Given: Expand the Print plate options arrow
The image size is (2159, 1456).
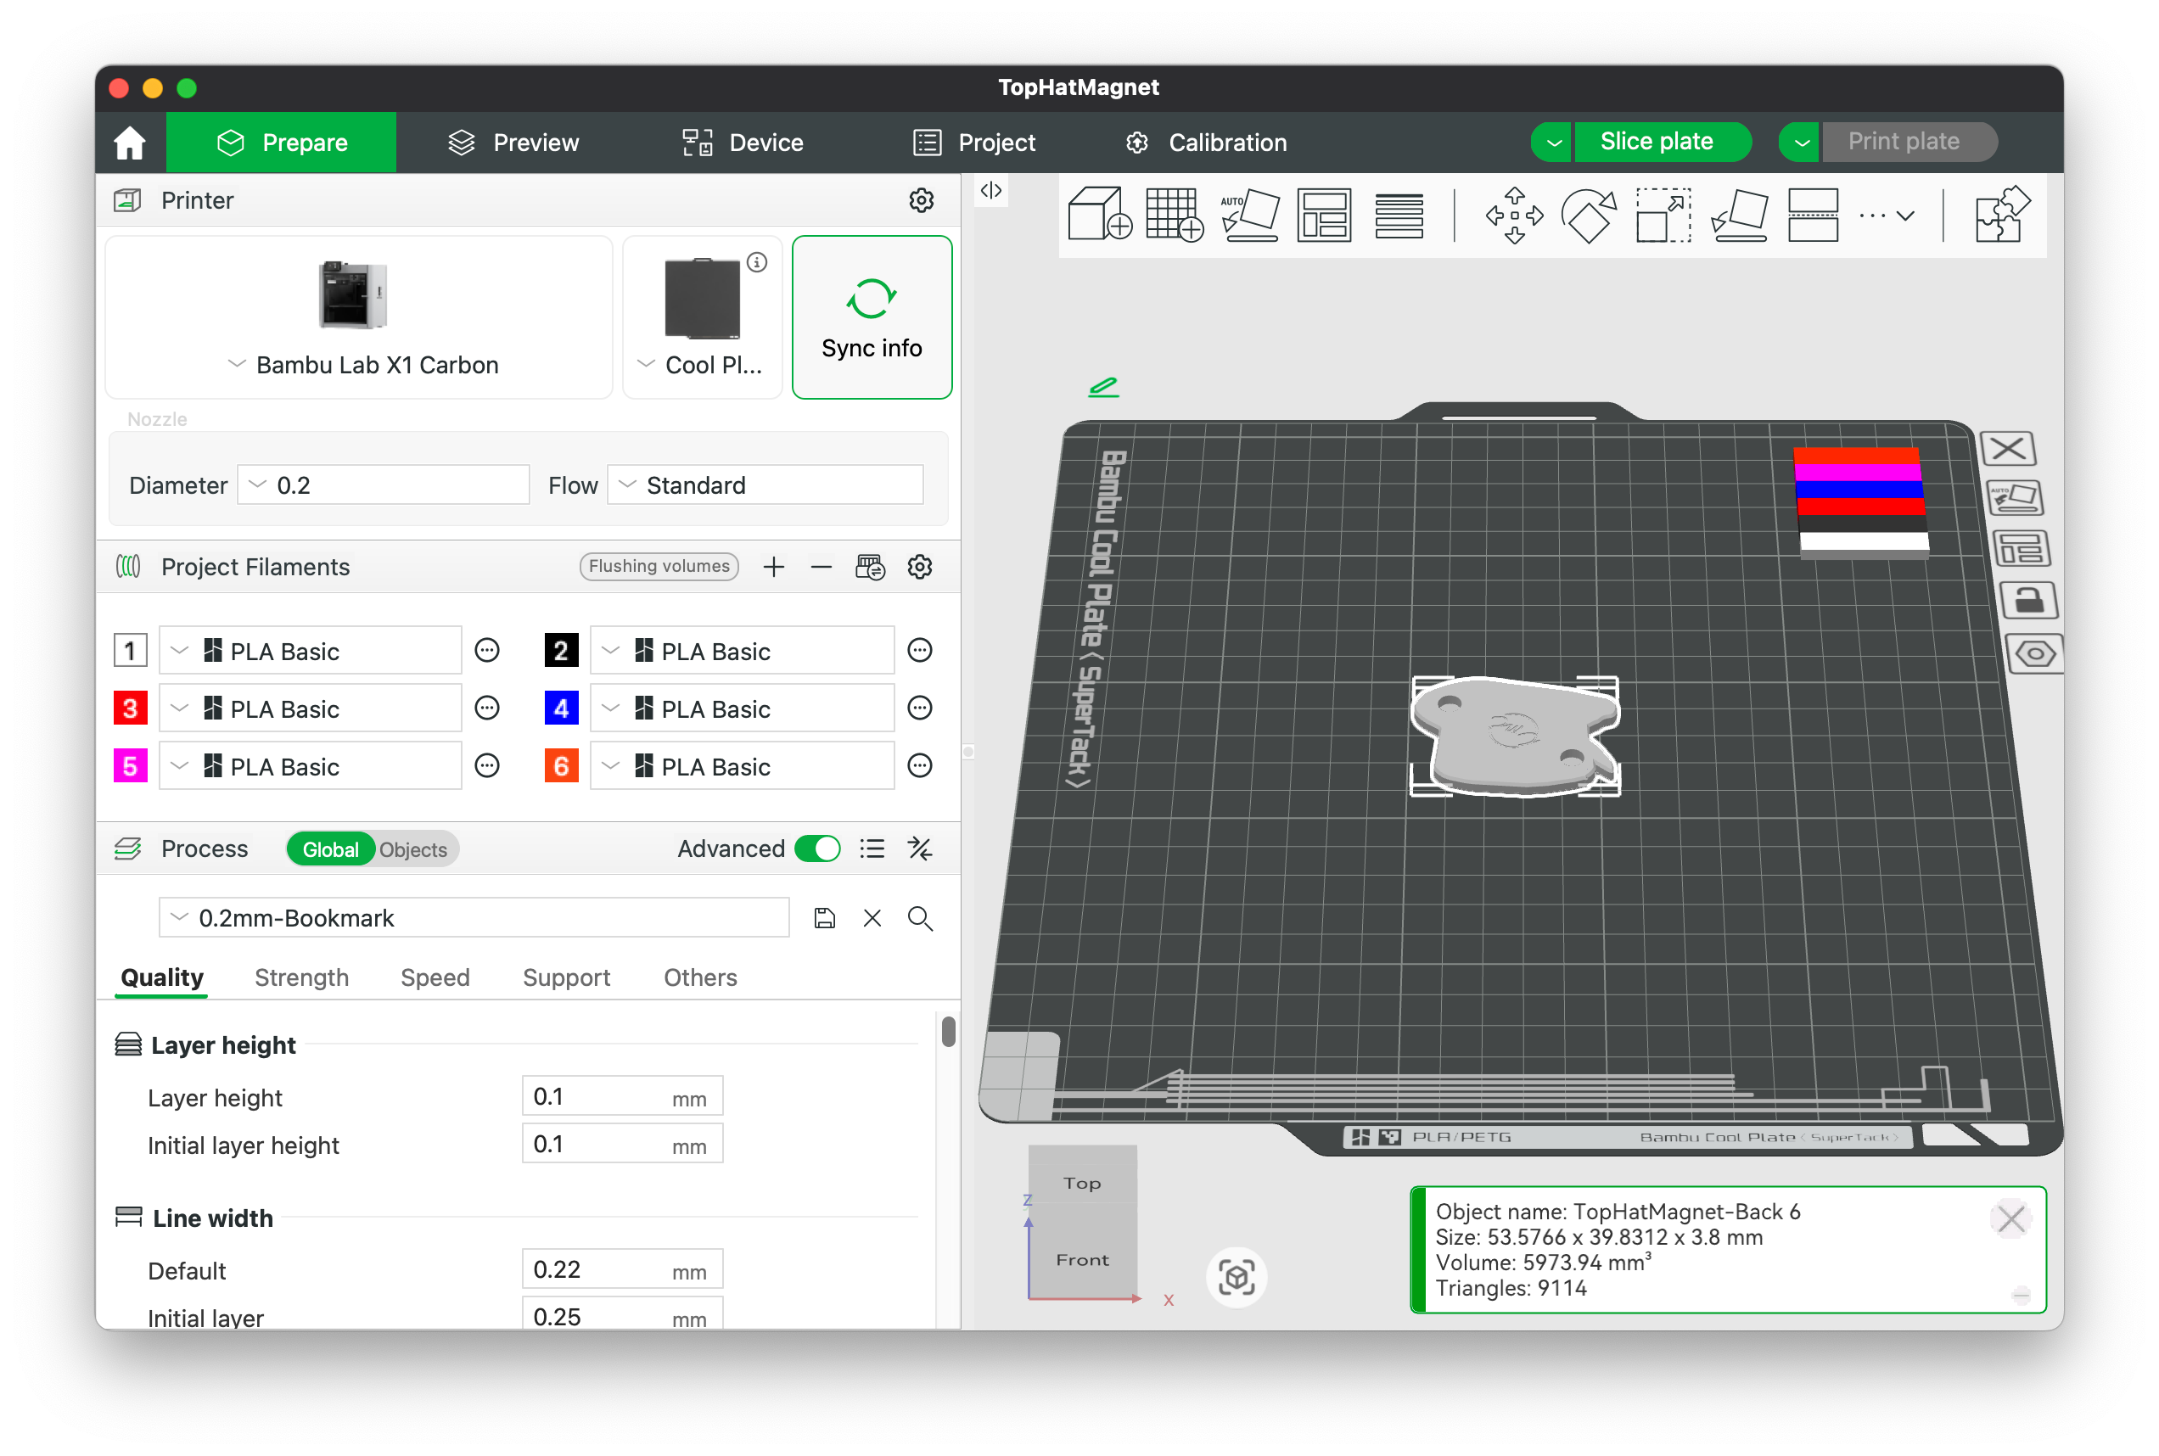Looking at the screenshot, I should pyautogui.click(x=1800, y=142).
